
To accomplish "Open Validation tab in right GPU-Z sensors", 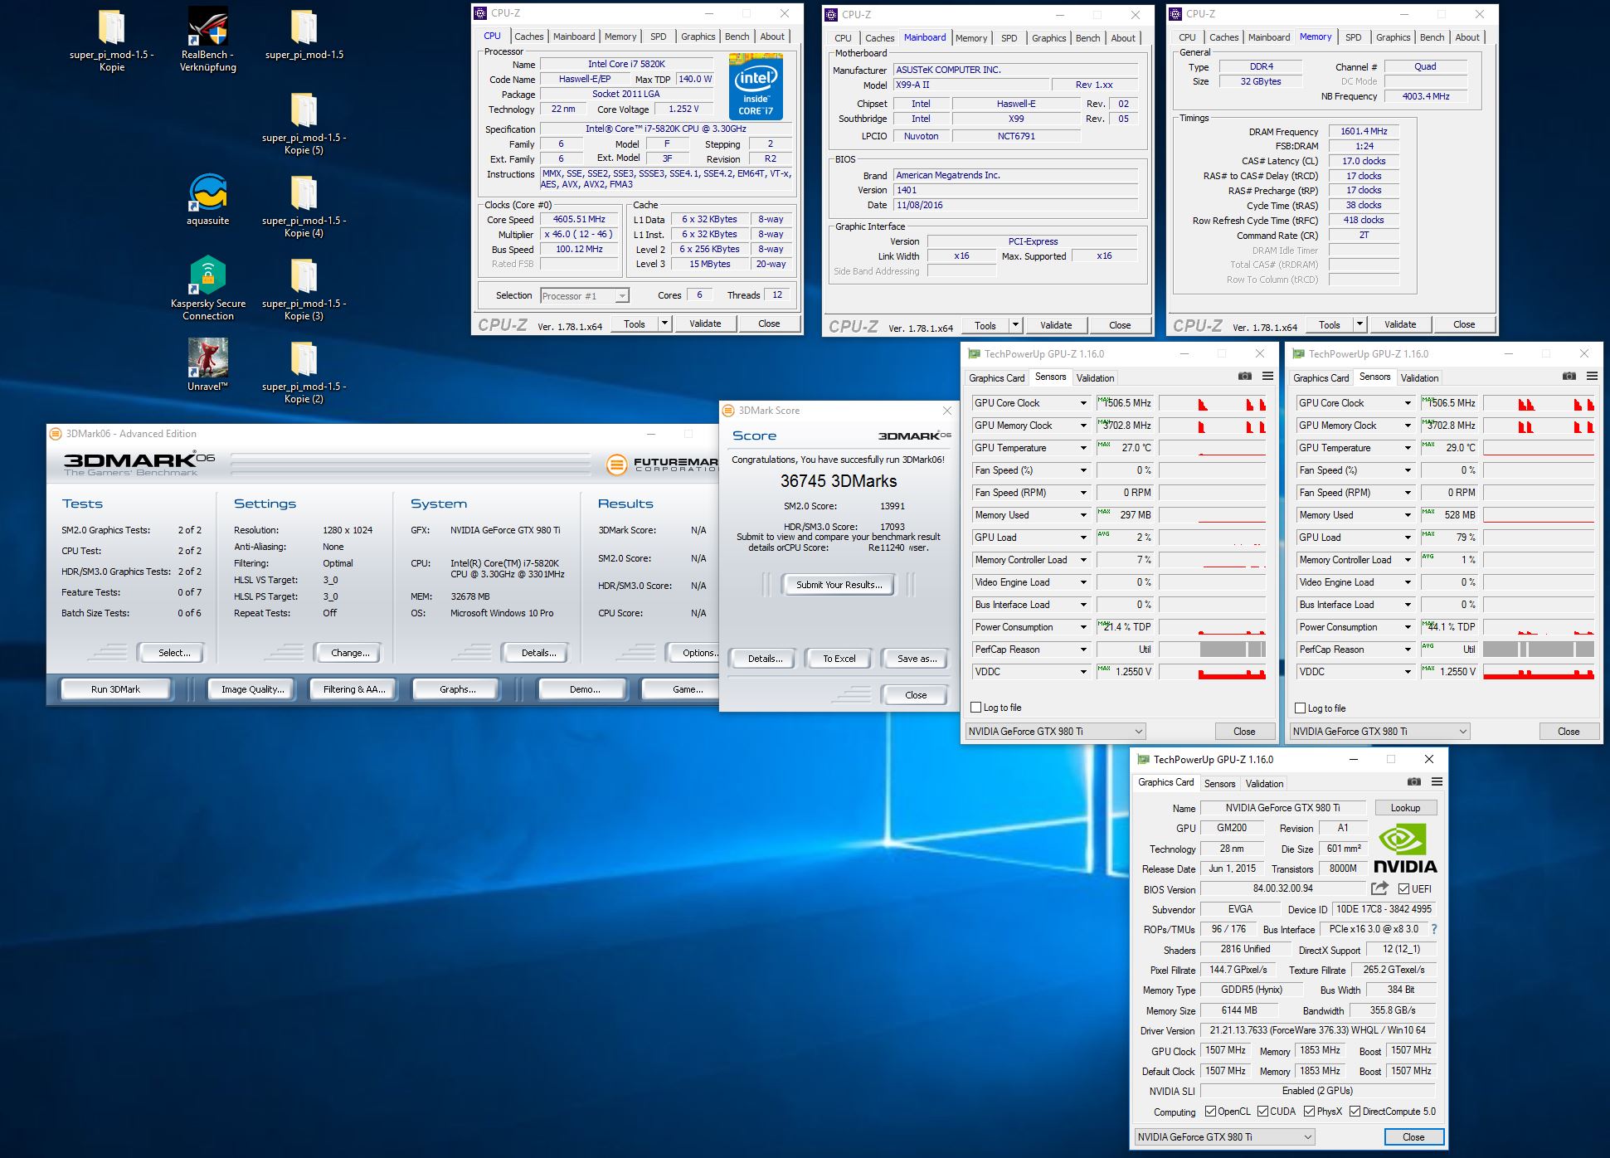I will point(1419,378).
